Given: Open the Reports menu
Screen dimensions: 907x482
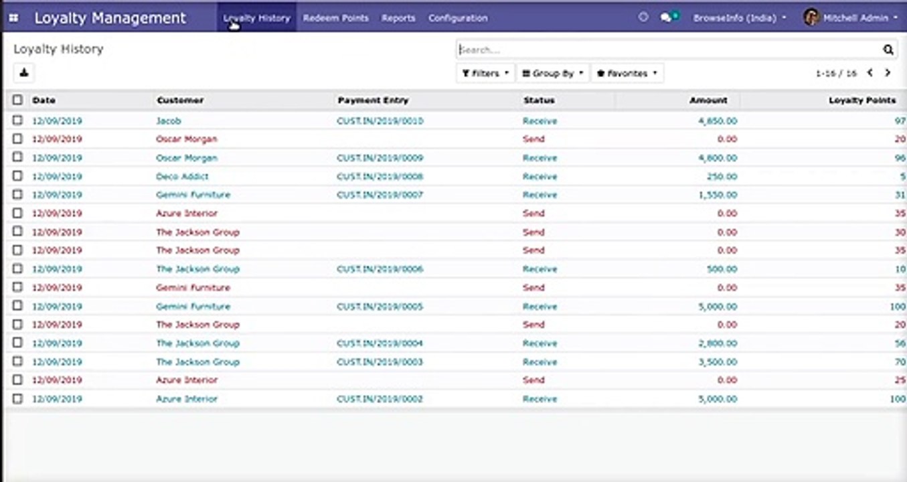Looking at the screenshot, I should point(398,18).
